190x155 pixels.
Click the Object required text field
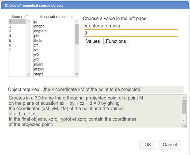pos(113,89)
